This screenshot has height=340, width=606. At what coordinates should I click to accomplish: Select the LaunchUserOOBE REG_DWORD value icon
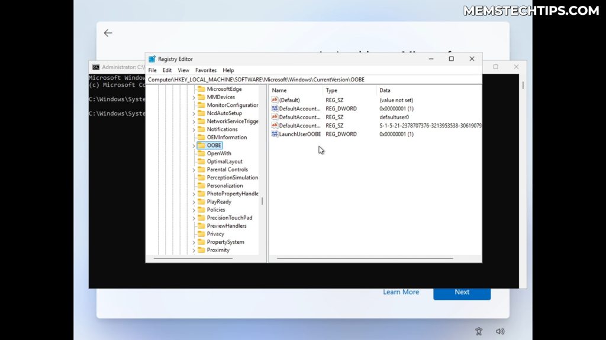[275, 134]
